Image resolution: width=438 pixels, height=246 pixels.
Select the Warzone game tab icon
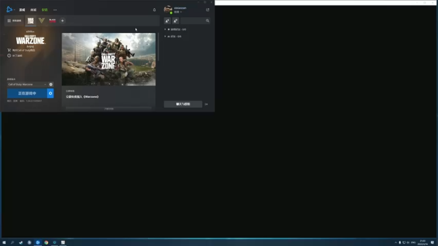pyautogui.click(x=31, y=21)
